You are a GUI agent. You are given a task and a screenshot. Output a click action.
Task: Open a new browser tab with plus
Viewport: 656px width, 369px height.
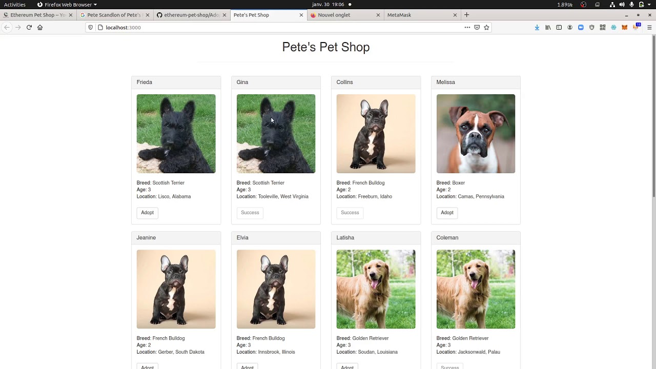[466, 15]
